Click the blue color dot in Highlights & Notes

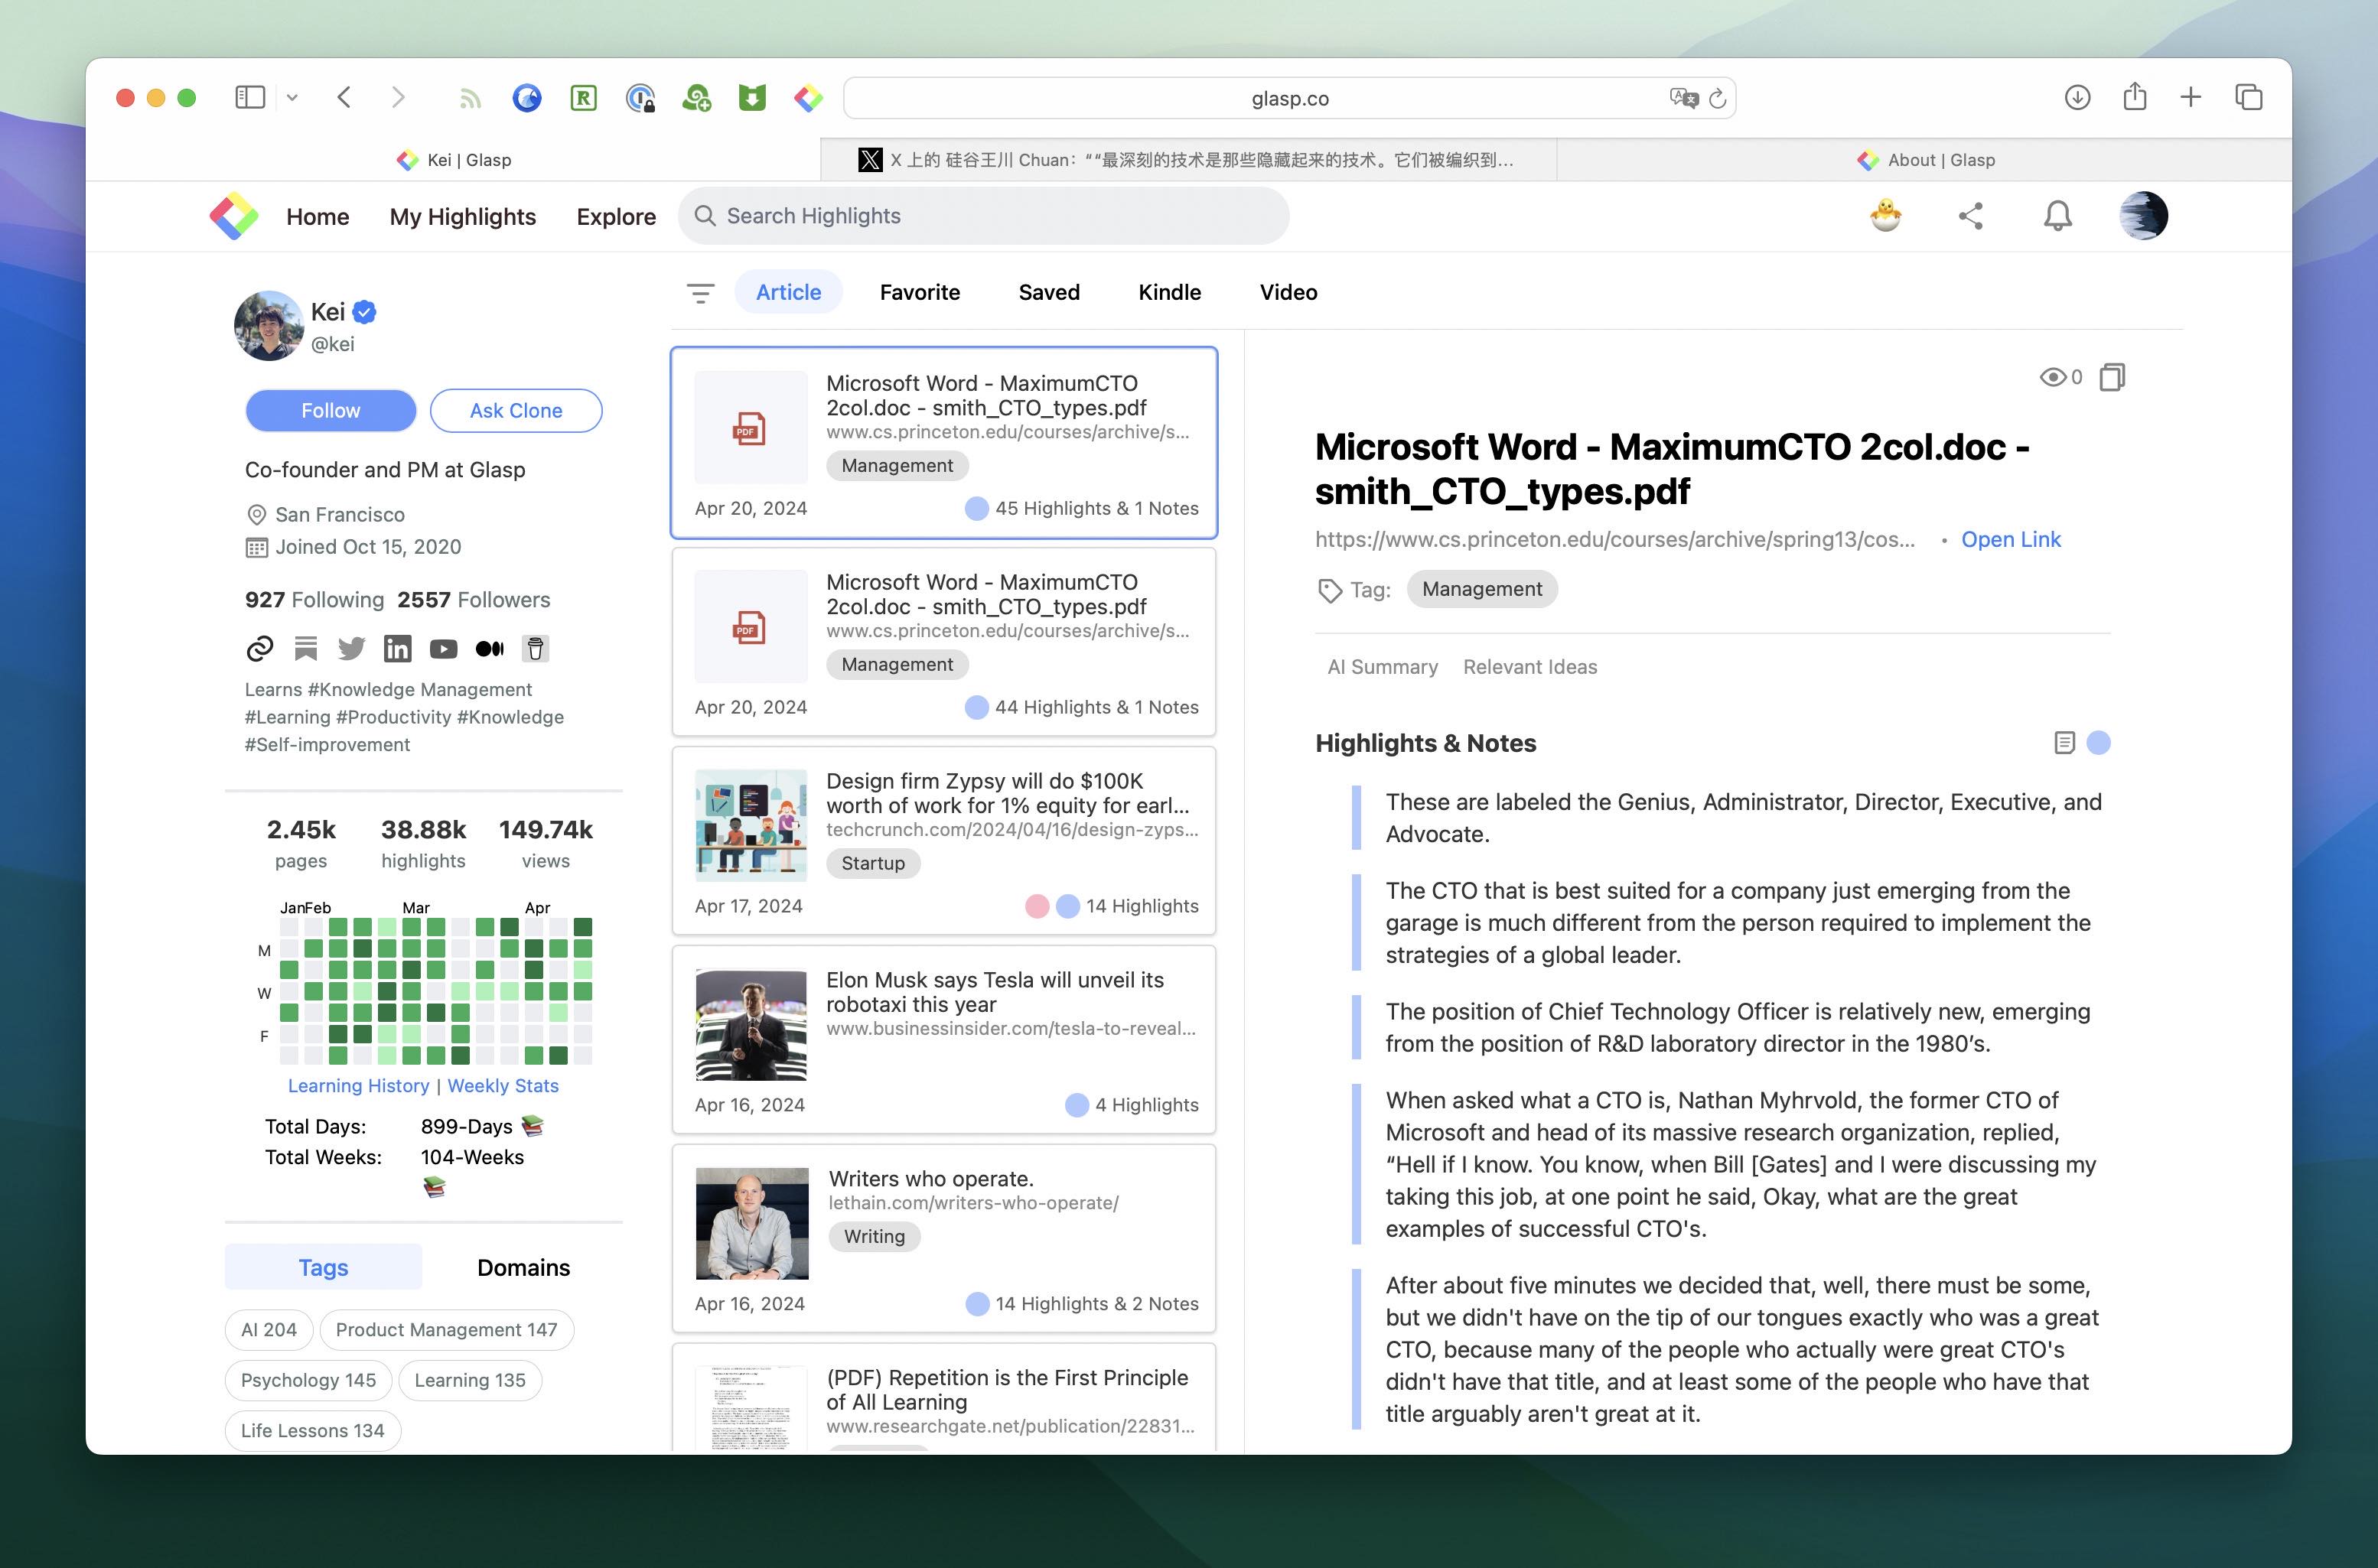pos(2099,743)
